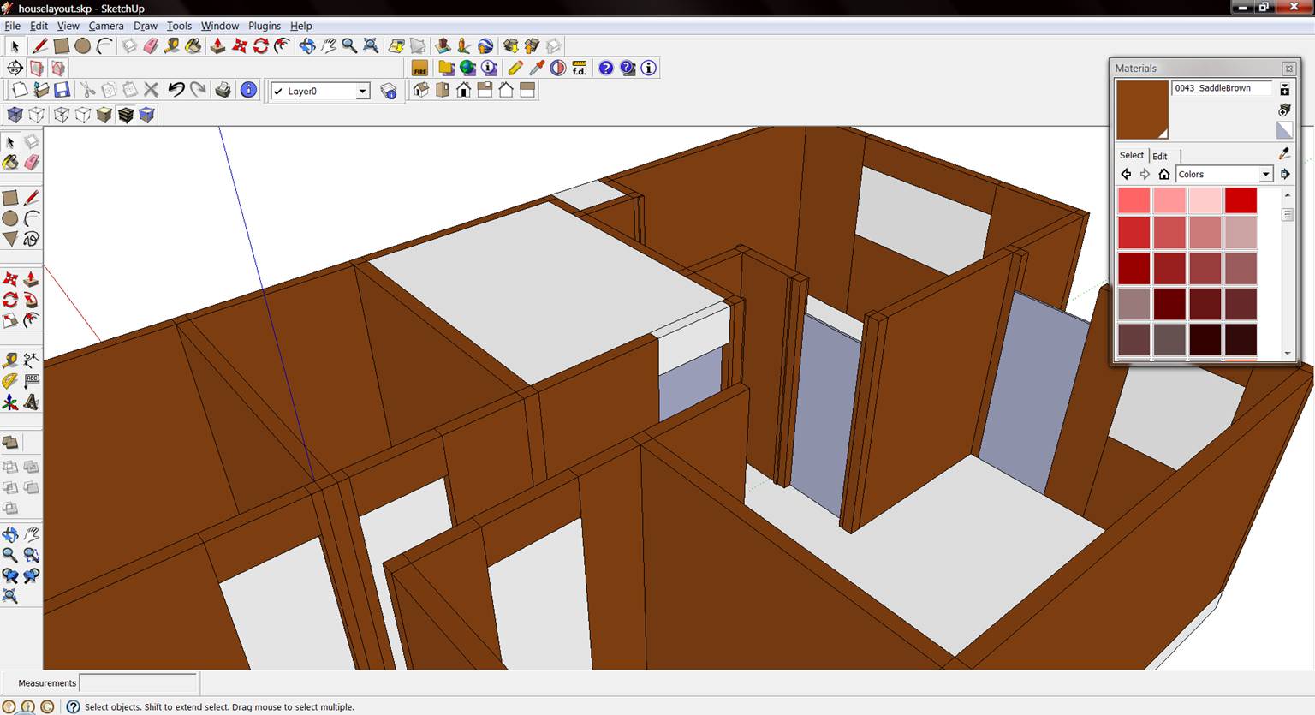Choose the Paint Bucket tool in left toolbar
This screenshot has width=1315, height=715.
(10, 163)
